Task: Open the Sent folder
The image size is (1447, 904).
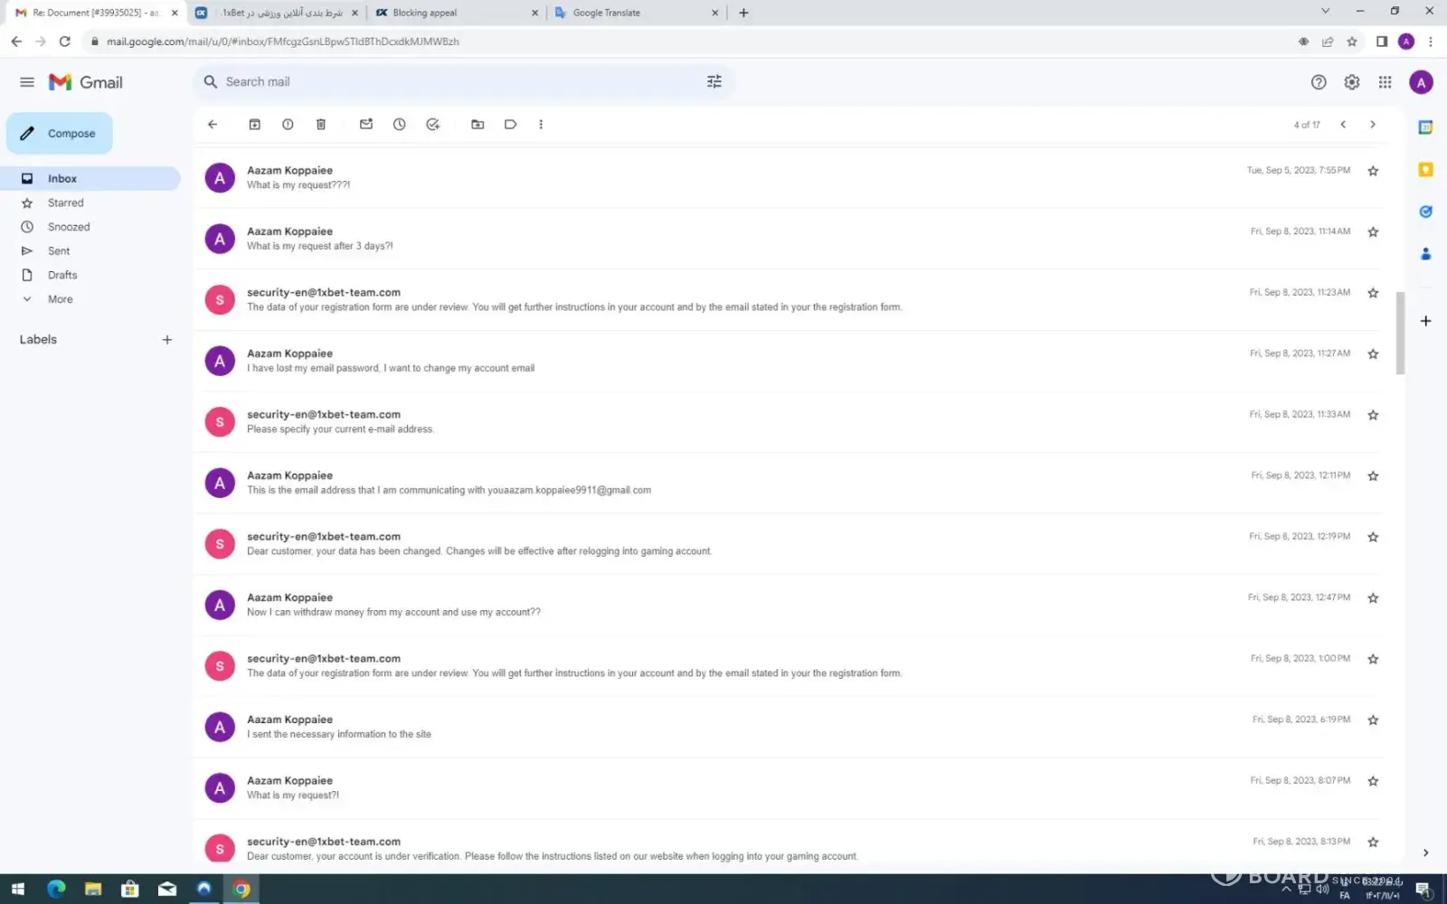Action: (59, 251)
